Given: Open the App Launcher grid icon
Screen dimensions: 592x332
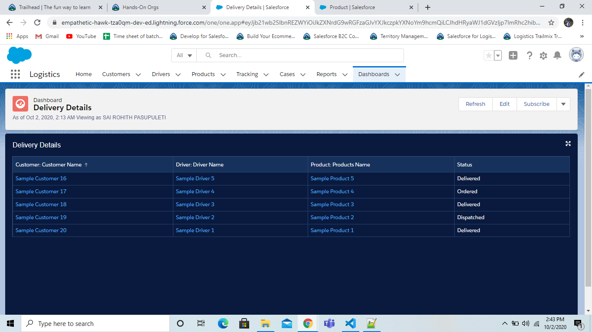Looking at the screenshot, I should (15, 74).
